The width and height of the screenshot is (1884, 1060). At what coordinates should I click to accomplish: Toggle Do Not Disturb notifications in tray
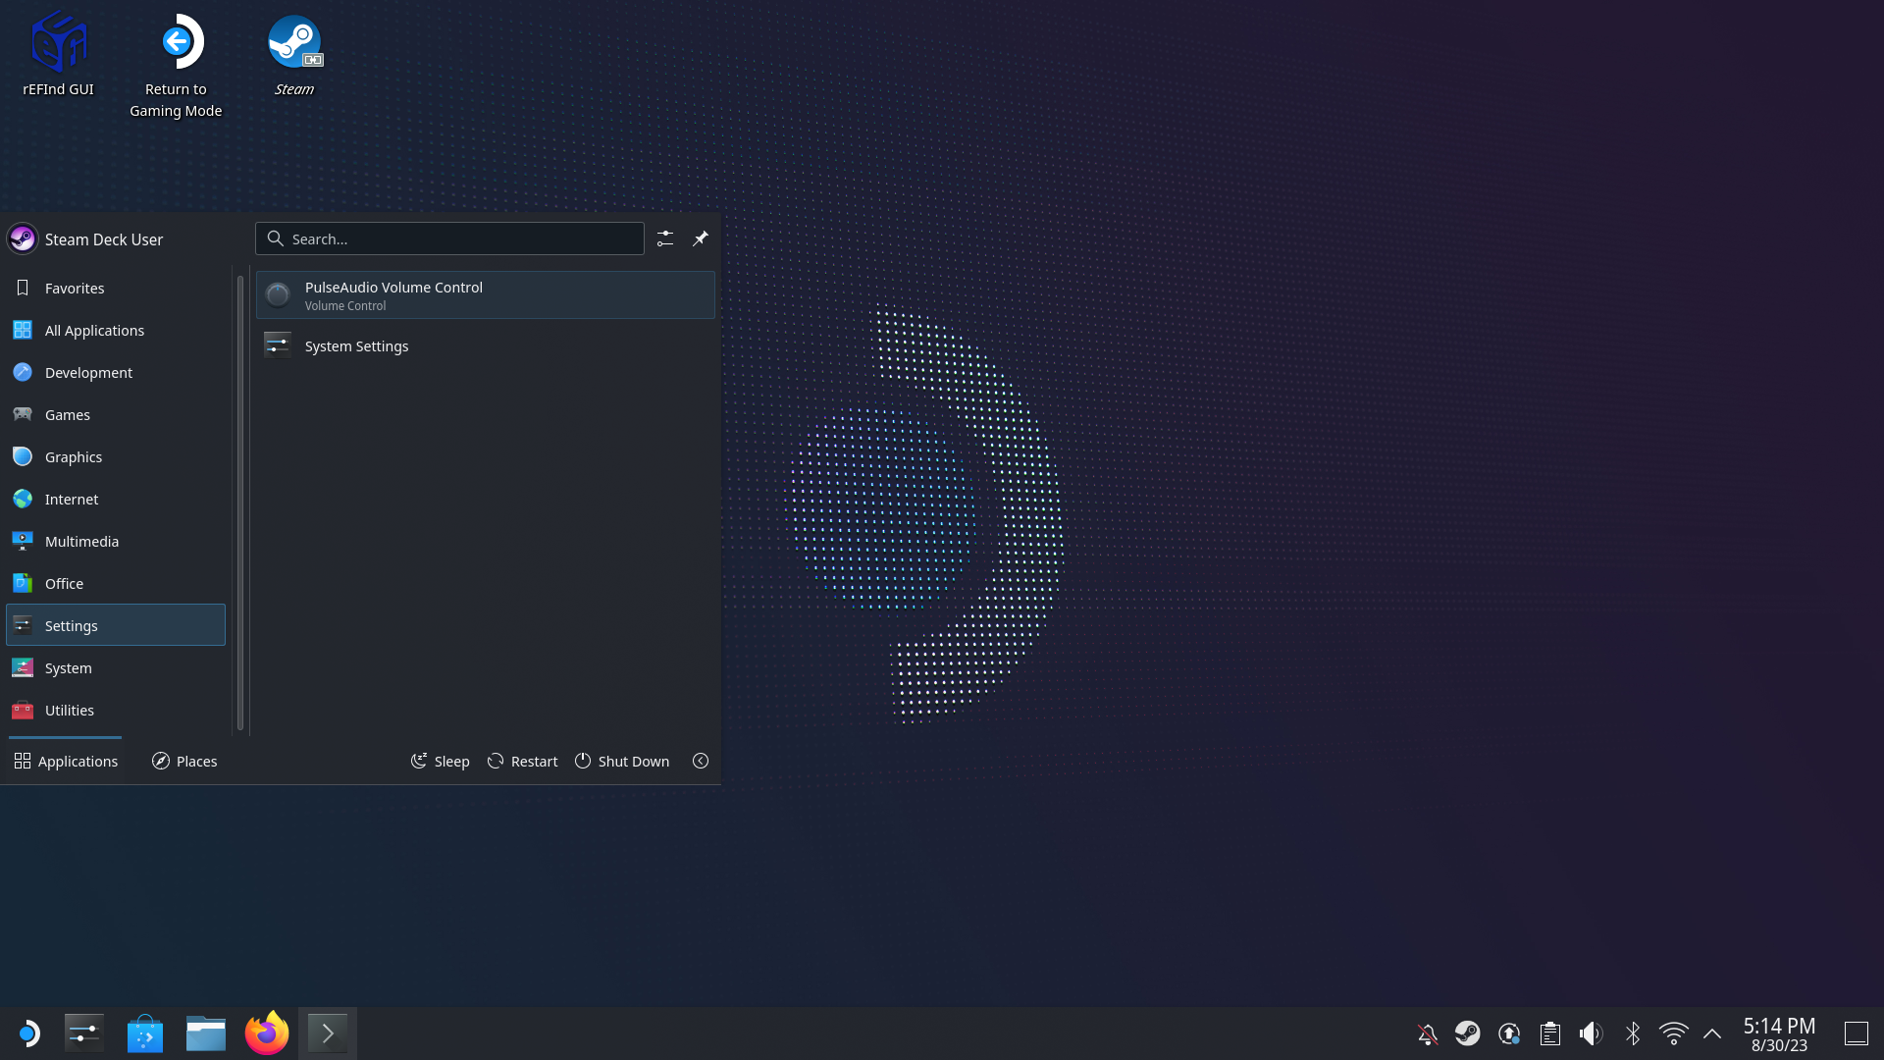click(x=1426, y=1033)
